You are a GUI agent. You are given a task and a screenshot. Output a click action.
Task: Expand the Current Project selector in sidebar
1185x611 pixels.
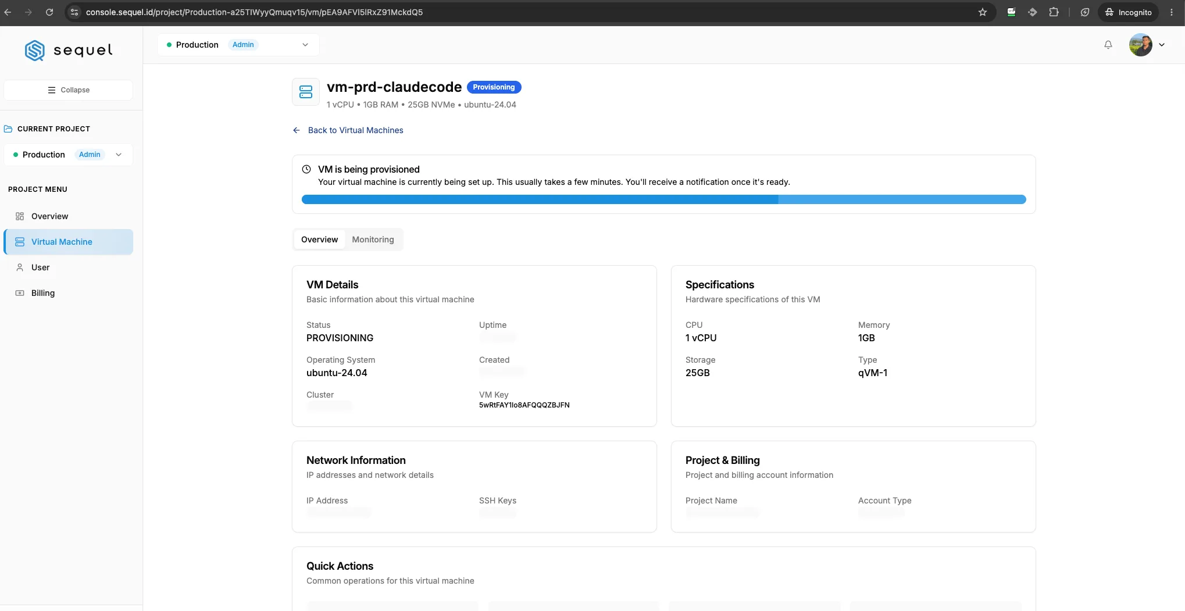click(x=69, y=155)
